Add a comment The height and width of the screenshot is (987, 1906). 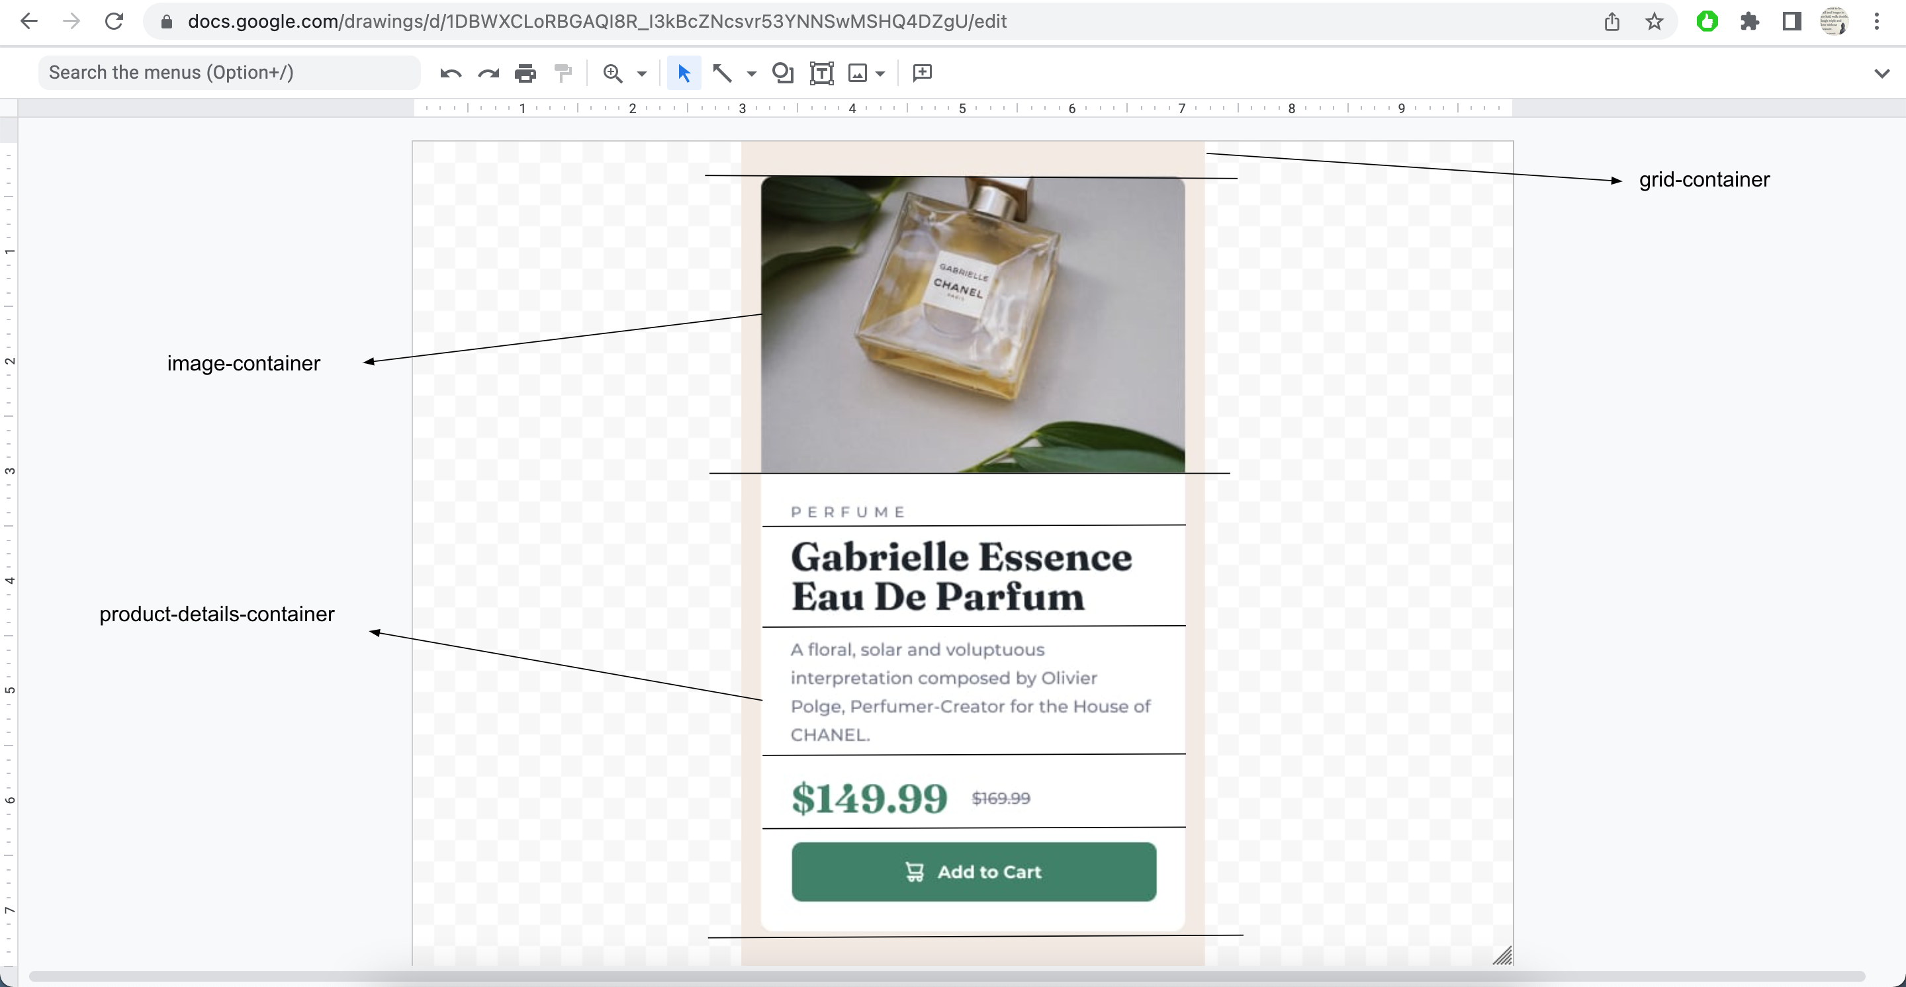tap(922, 73)
